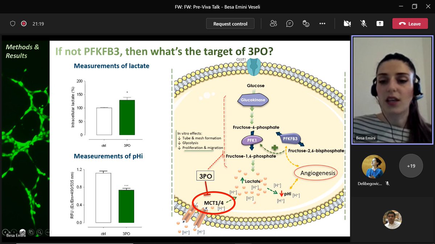Click the muted mic icon beside Delibegovic
The width and height of the screenshot is (435, 244).
388,184
